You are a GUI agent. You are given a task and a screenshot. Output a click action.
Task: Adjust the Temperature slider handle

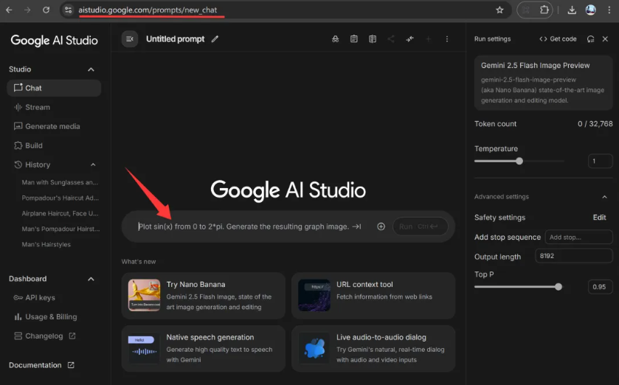click(519, 161)
